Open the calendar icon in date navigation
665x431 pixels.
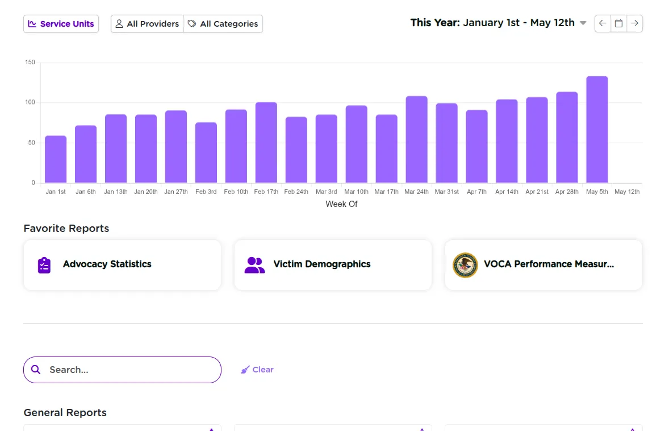(618, 23)
